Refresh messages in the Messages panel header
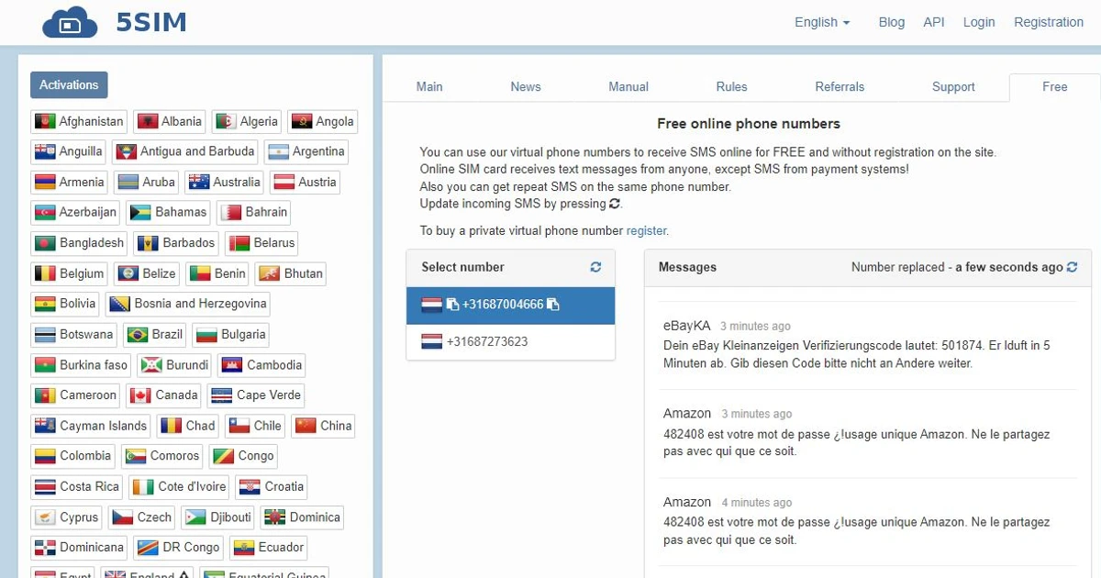 point(1072,267)
